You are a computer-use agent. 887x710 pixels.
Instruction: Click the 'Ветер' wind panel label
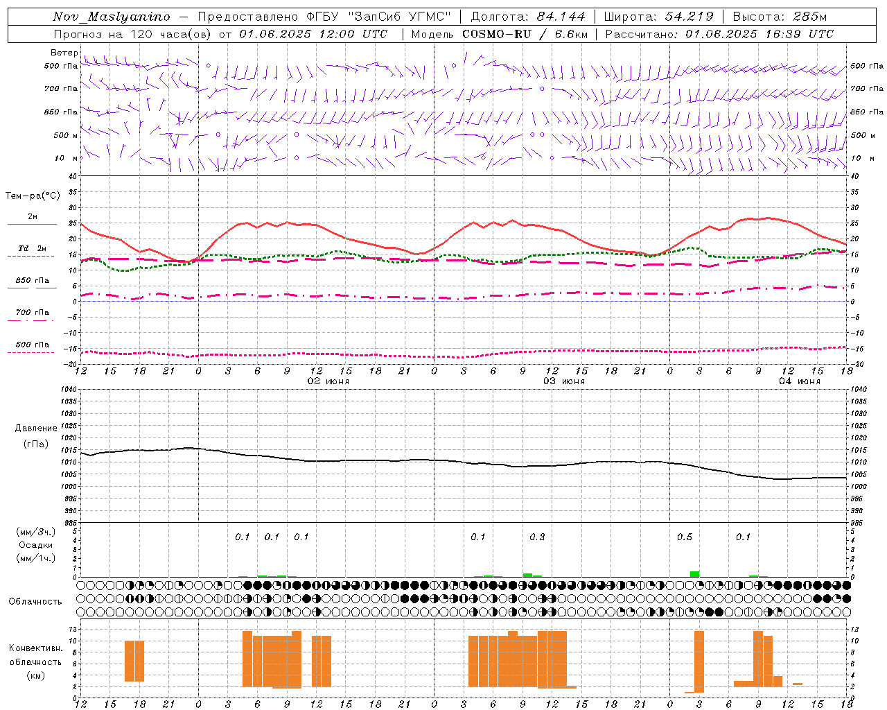64,53
